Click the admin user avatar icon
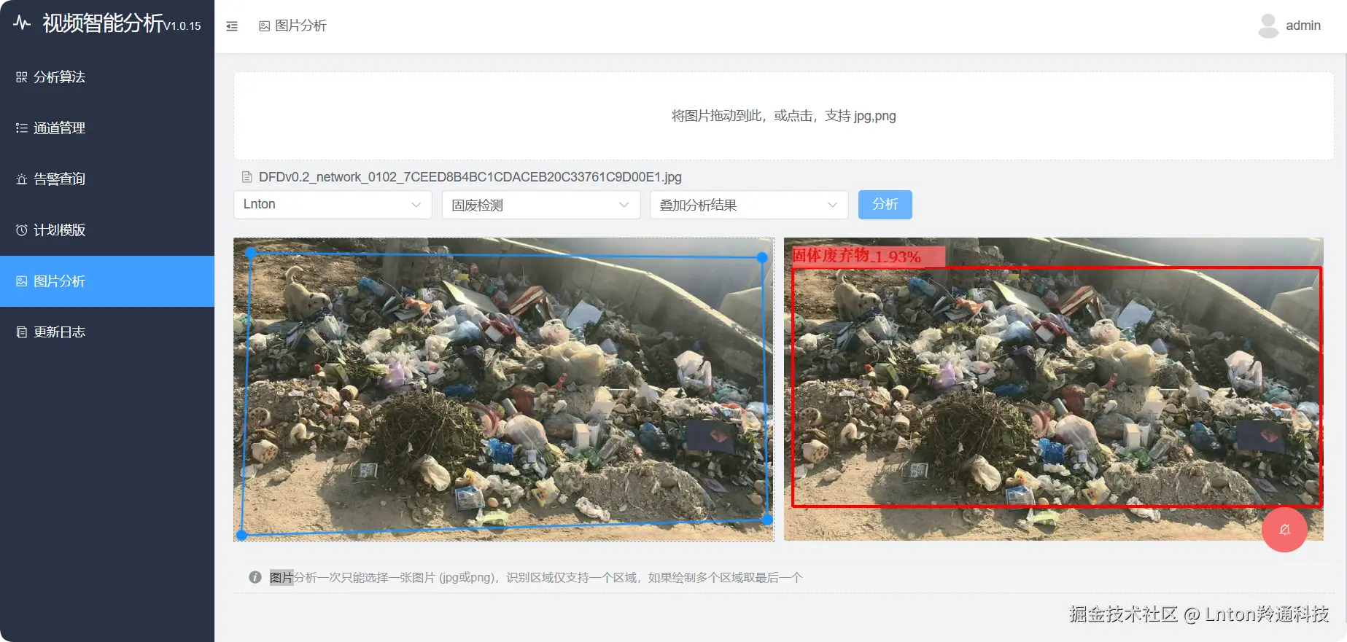Screen dimensions: 1347x642 click(x=1268, y=26)
